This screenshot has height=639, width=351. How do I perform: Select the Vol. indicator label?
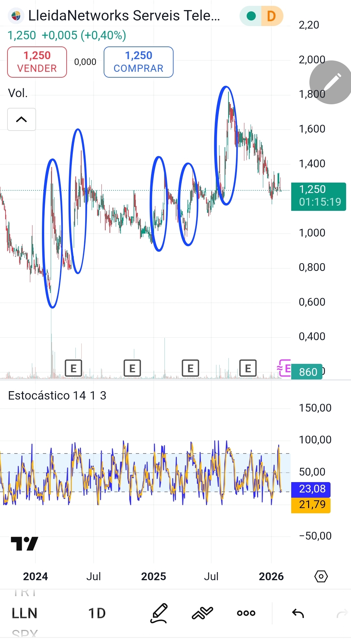pyautogui.click(x=18, y=93)
